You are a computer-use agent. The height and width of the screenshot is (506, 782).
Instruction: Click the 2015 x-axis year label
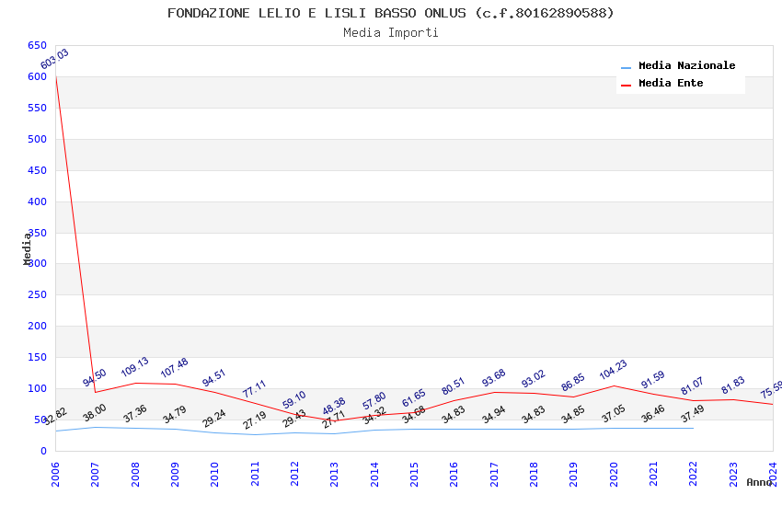(414, 475)
